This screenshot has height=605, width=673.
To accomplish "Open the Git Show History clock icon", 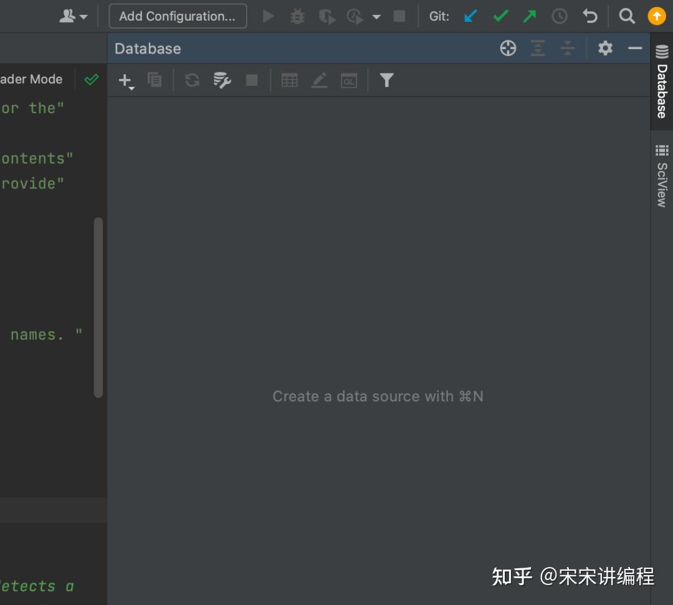I will [559, 17].
